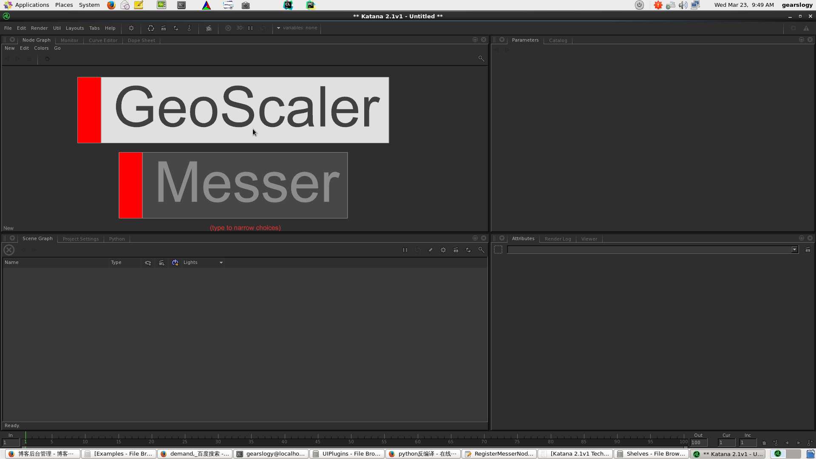Open the variables: none dropdown

click(297, 28)
